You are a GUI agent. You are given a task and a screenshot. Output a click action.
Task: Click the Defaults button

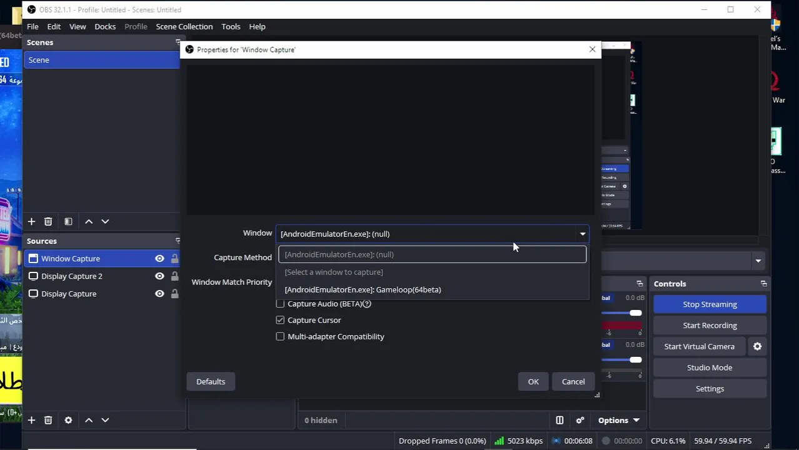(211, 381)
